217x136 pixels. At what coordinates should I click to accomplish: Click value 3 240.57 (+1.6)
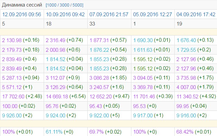pos(107,87)
